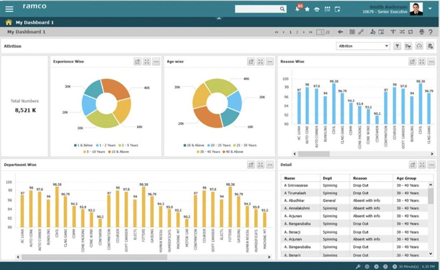This screenshot has height=270, width=440.
Task: Click the repeat loop toolbar icon
Action: (411, 32)
